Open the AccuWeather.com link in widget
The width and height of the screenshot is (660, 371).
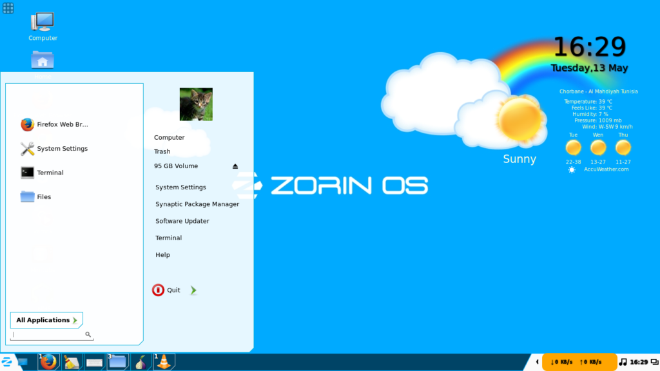[x=605, y=169]
